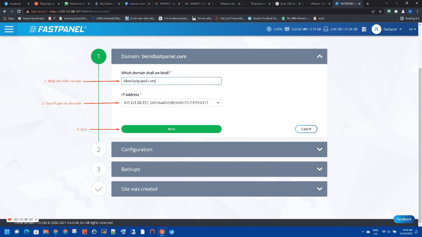Click the green Next button
The width and height of the screenshot is (422, 237).
click(171, 129)
